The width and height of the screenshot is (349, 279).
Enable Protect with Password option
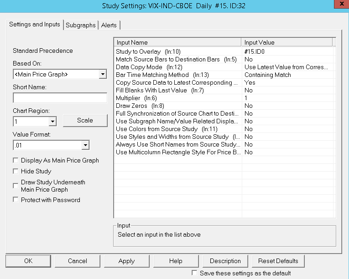tap(16, 200)
